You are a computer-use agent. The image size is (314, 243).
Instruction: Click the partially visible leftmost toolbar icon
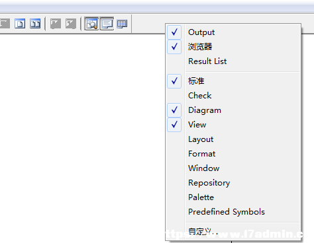[x=5, y=24]
